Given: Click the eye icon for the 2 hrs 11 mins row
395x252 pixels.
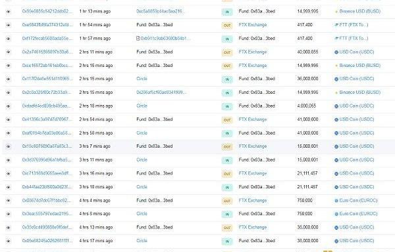Looking at the screenshot, I should [x=9, y=52].
